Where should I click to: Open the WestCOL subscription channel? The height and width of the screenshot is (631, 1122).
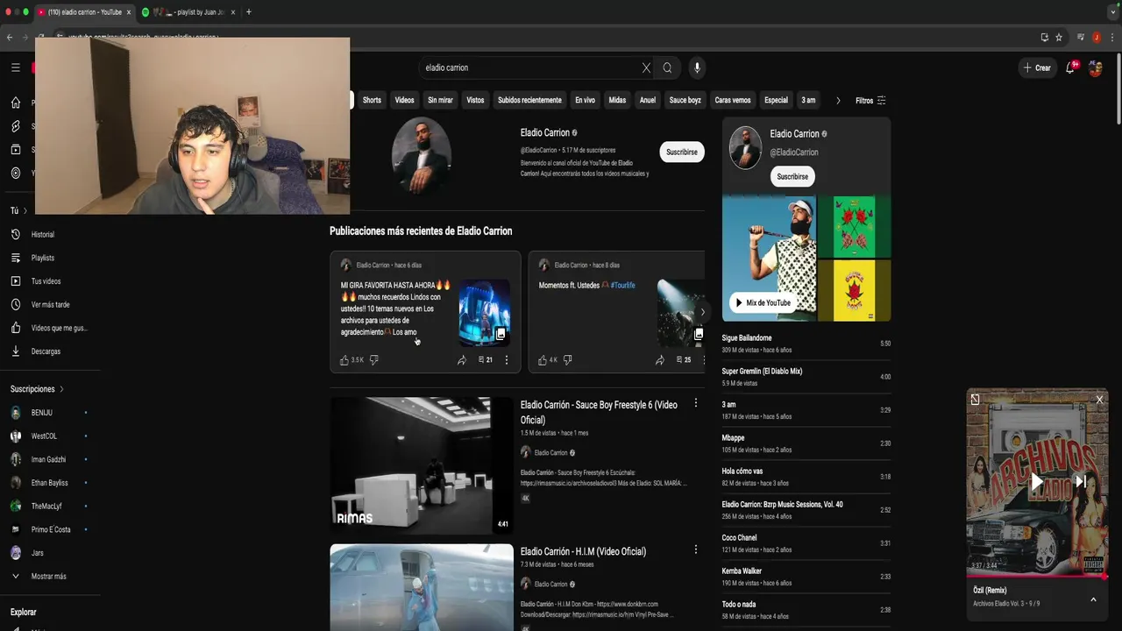coord(43,436)
